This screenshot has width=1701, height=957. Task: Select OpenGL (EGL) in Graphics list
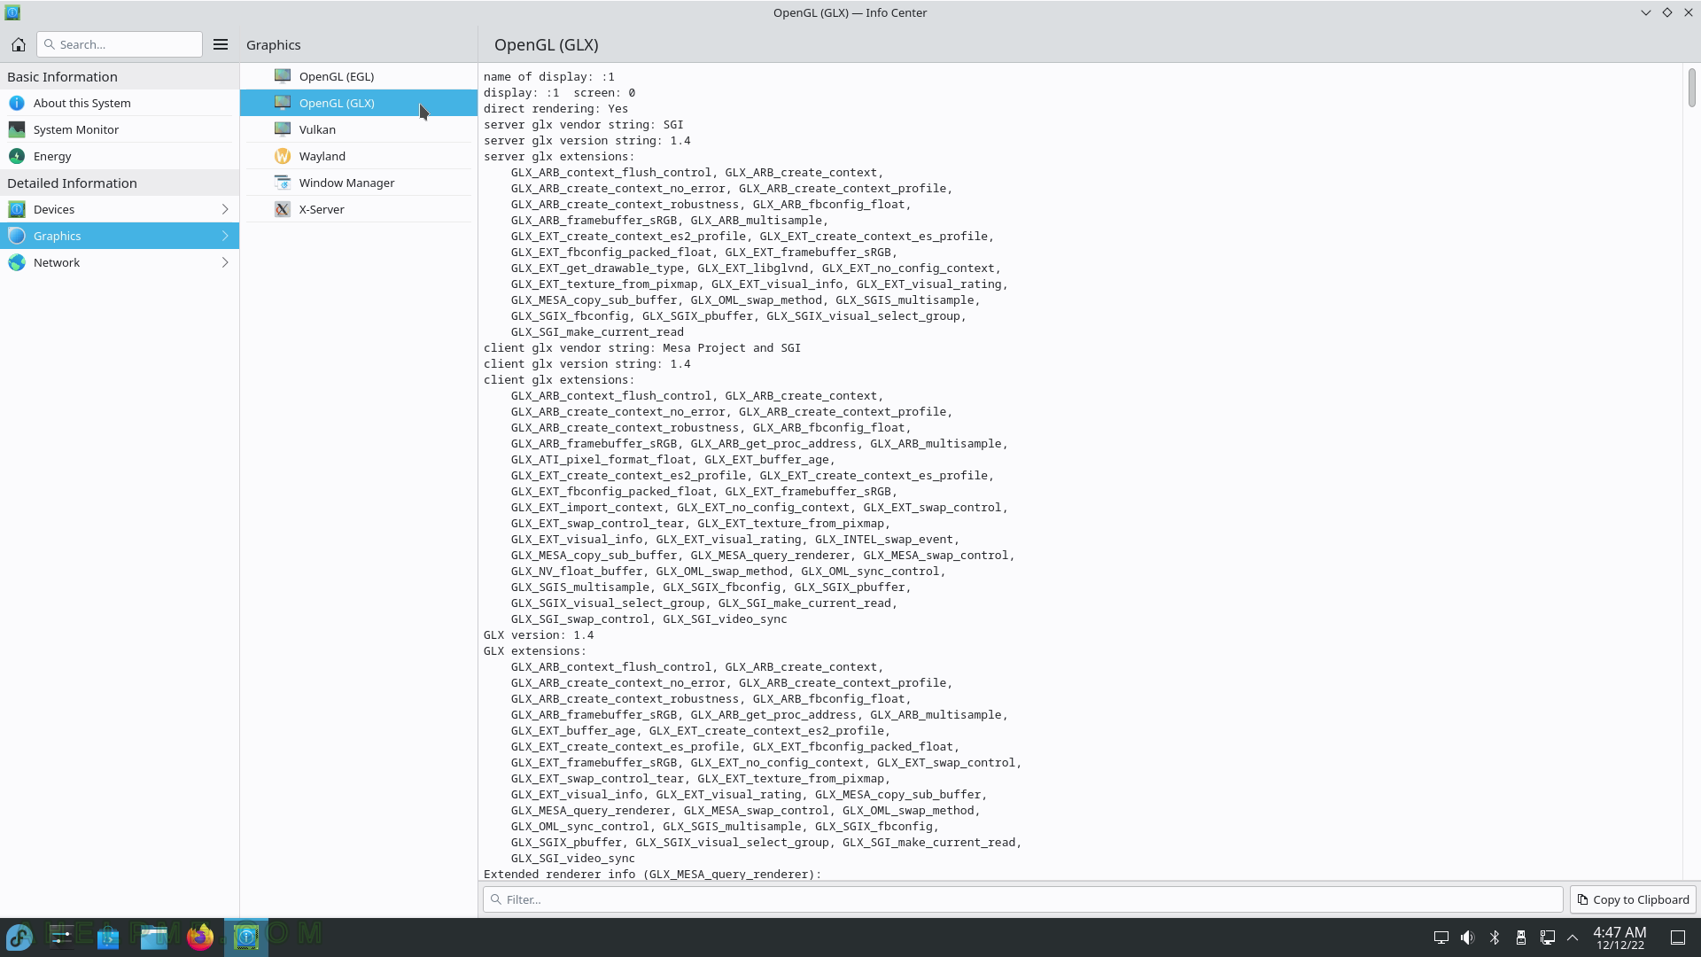pyautogui.click(x=359, y=76)
